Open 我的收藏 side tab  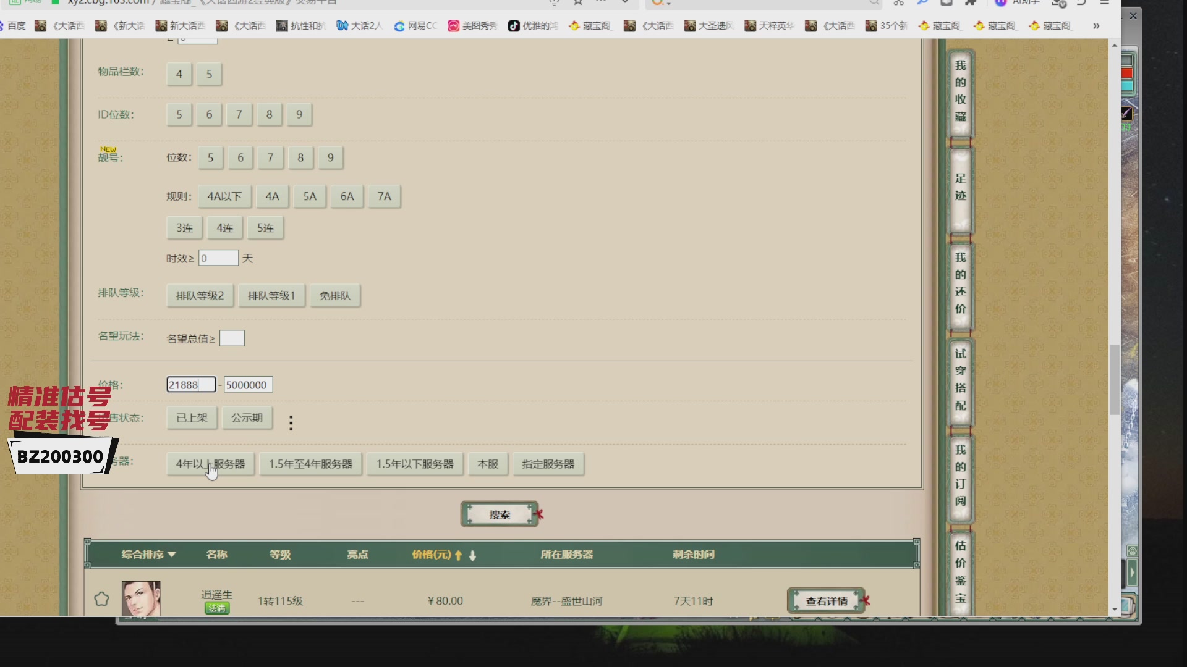960,91
